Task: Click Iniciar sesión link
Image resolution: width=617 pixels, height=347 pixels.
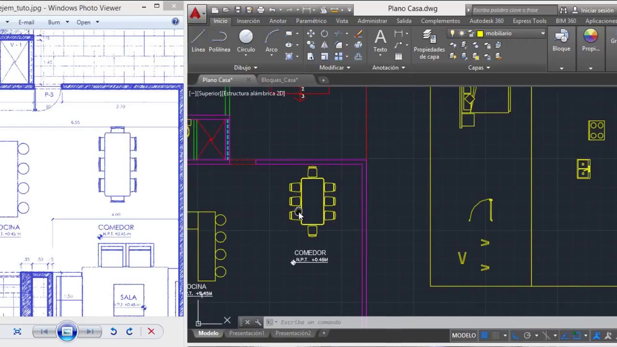Action: tap(597, 10)
